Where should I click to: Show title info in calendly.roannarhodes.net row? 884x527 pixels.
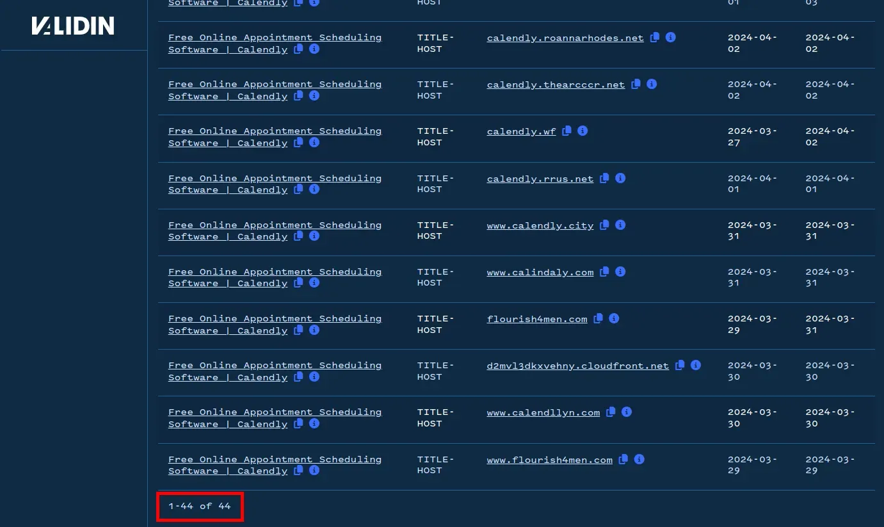pyautogui.click(x=314, y=49)
